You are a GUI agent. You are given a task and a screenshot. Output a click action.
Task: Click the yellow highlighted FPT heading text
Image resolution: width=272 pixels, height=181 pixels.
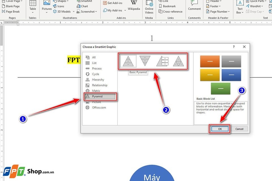pyautogui.click(x=73, y=60)
